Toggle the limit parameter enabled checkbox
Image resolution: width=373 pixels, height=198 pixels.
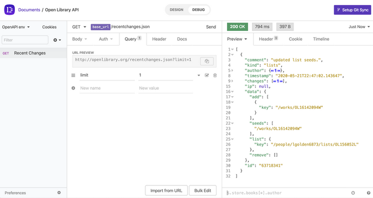click(207, 75)
